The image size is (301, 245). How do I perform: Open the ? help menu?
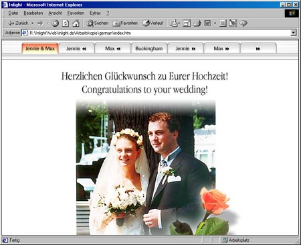(x=108, y=13)
